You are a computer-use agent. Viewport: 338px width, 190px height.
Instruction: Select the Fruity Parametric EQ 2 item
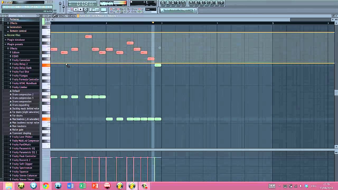click(24, 153)
